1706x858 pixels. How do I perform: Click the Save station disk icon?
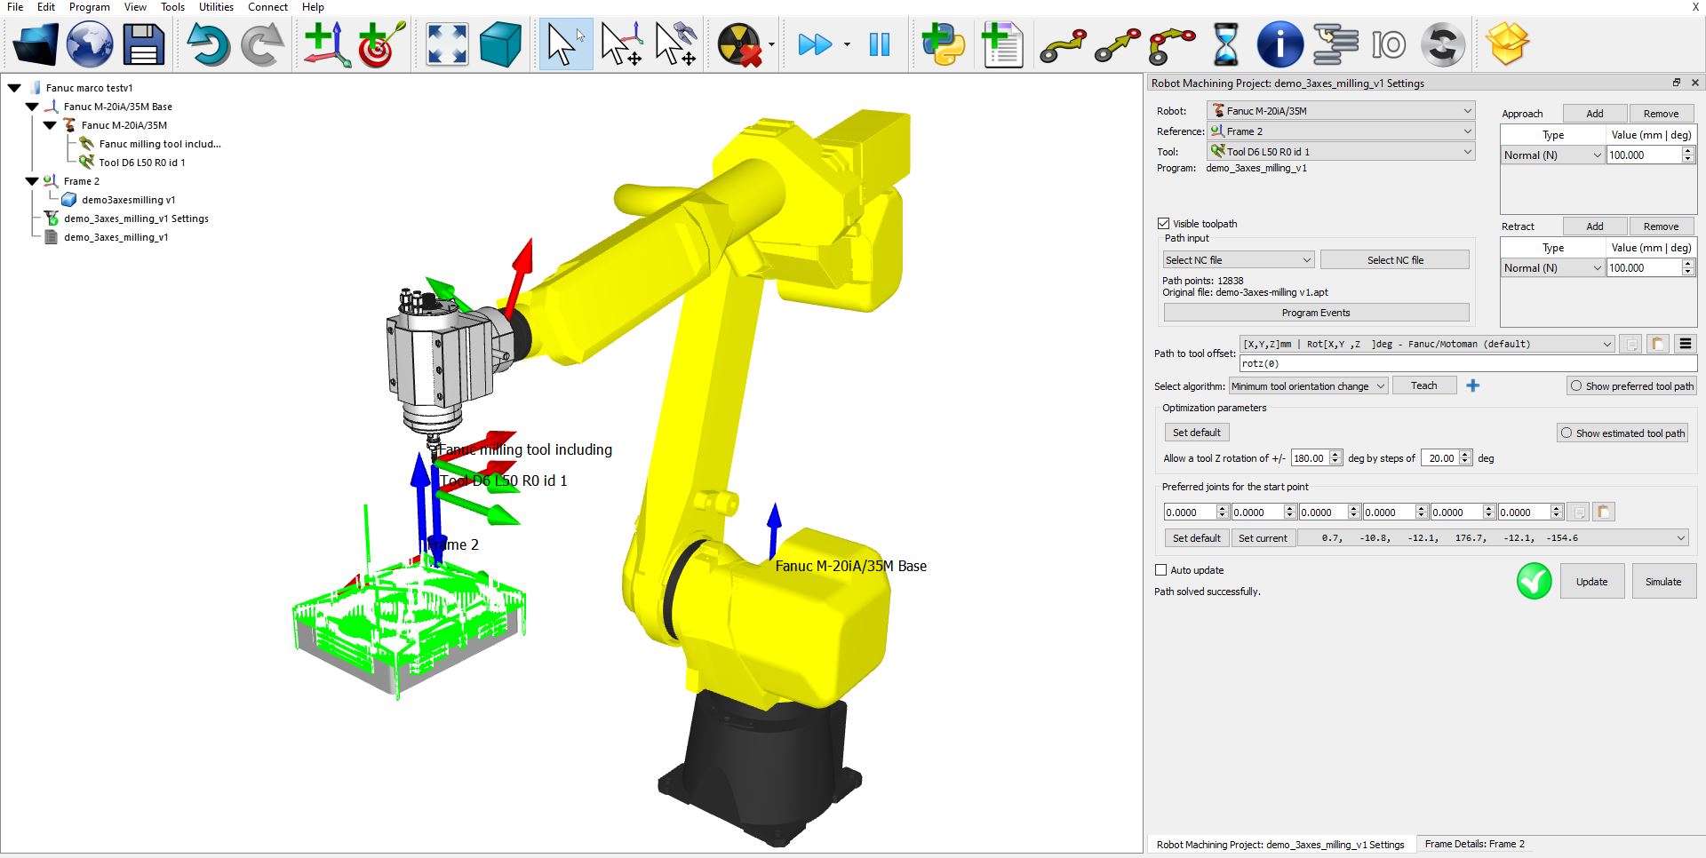click(x=143, y=44)
